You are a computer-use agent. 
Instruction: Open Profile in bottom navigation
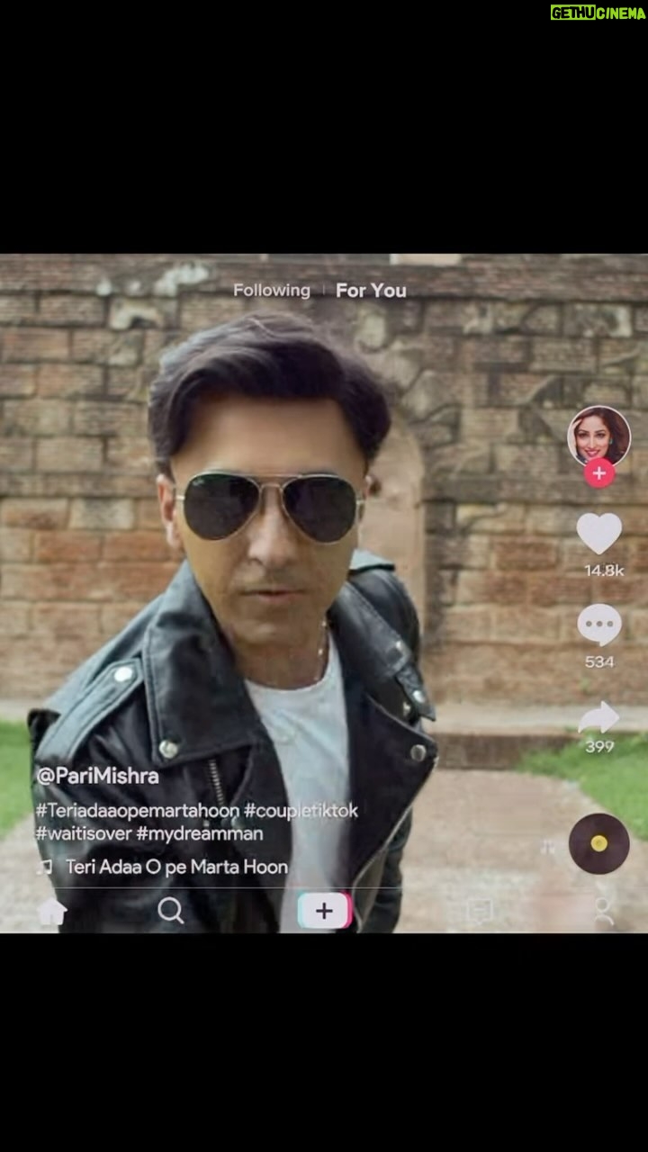click(x=604, y=911)
